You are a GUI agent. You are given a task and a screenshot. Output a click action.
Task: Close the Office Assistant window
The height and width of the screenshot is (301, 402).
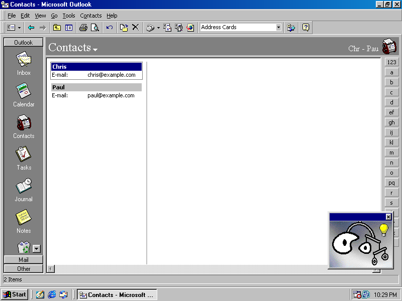pos(388,217)
